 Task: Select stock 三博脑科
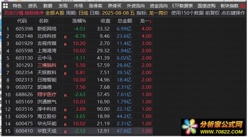47,65
